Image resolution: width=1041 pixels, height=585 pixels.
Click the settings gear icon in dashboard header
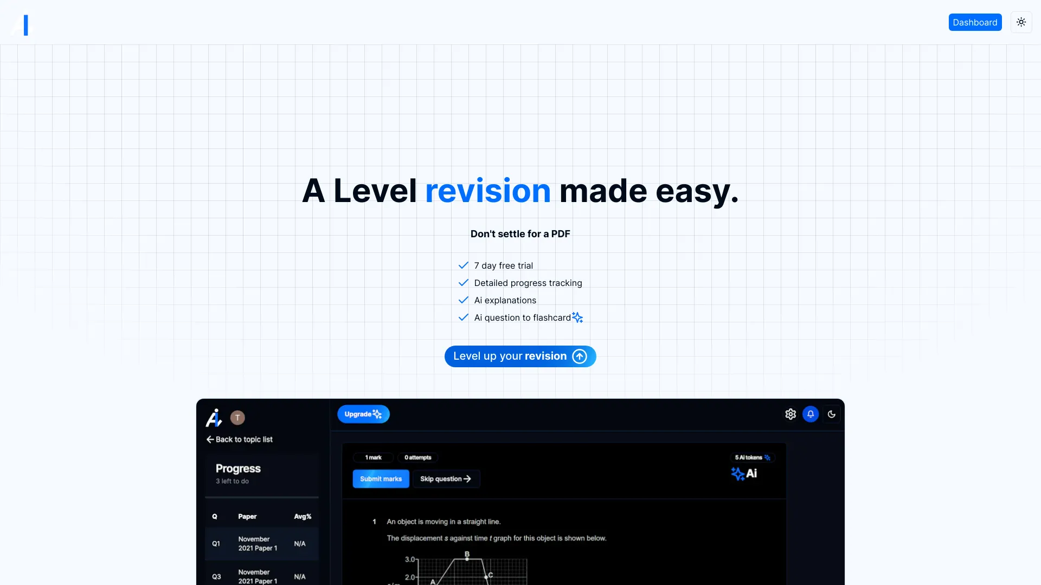790,414
